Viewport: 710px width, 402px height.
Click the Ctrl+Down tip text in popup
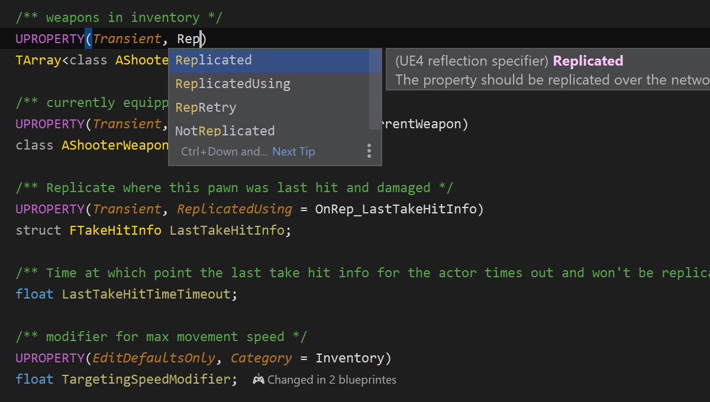[224, 151]
